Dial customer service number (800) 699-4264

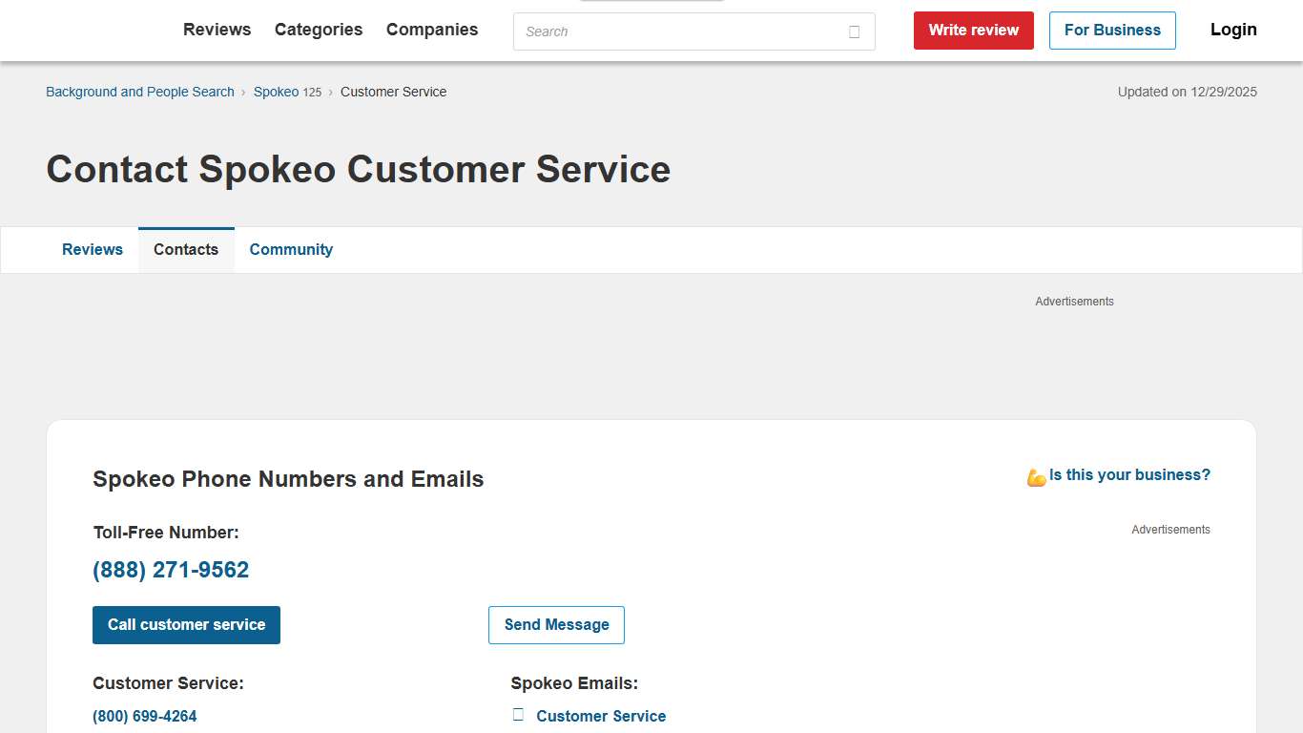point(144,715)
